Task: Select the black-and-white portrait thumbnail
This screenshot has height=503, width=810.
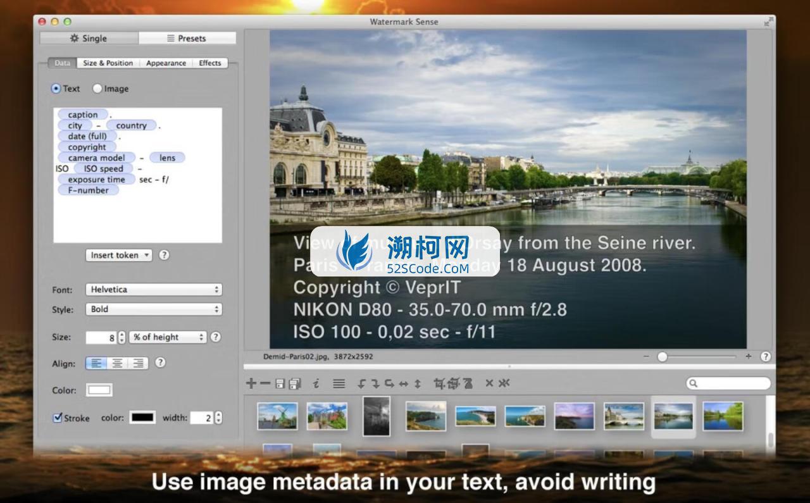Action: (x=377, y=416)
